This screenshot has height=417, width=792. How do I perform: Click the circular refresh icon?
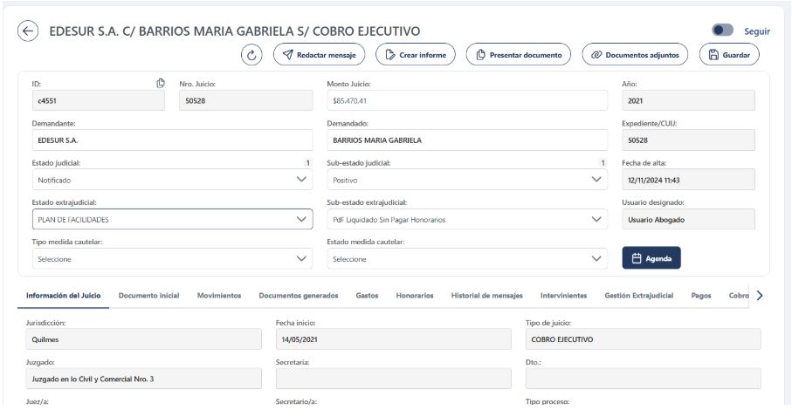(x=252, y=55)
